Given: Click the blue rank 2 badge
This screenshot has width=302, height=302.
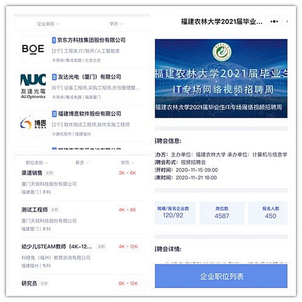Looking at the screenshot, I should [54, 77].
